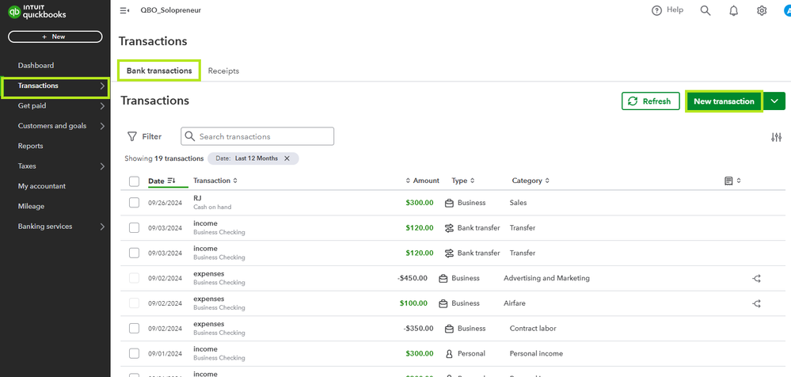Toggle the select-all checkbox in the header
This screenshot has width=791, height=377.
click(x=134, y=181)
